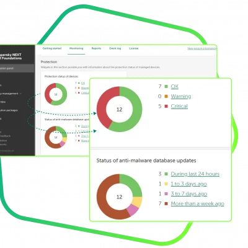248x248 pixels.
Task: Select the License tab
Action: pyautogui.click(x=134, y=48)
